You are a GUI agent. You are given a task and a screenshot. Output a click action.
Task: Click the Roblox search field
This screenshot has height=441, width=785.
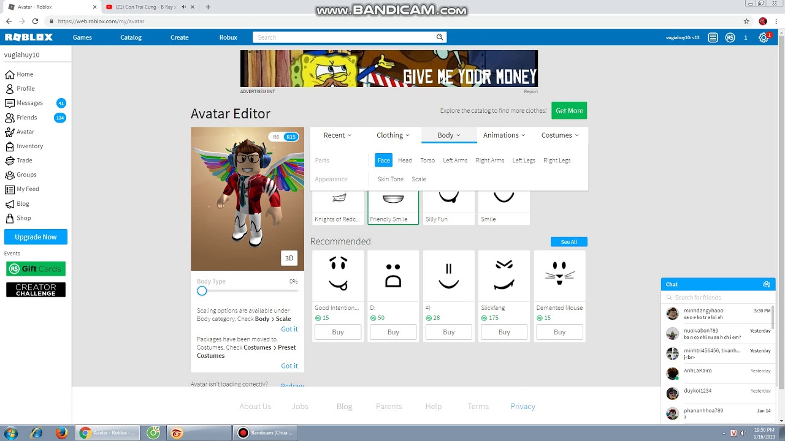345,37
